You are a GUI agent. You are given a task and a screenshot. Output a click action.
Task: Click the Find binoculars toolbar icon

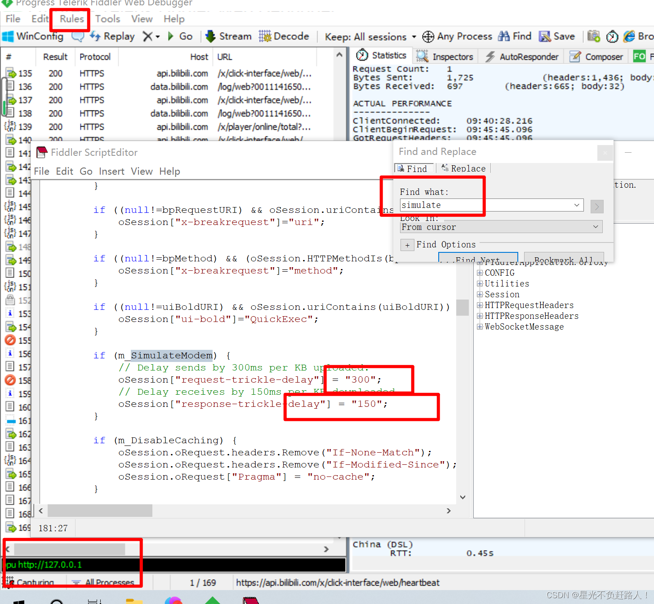tap(504, 36)
